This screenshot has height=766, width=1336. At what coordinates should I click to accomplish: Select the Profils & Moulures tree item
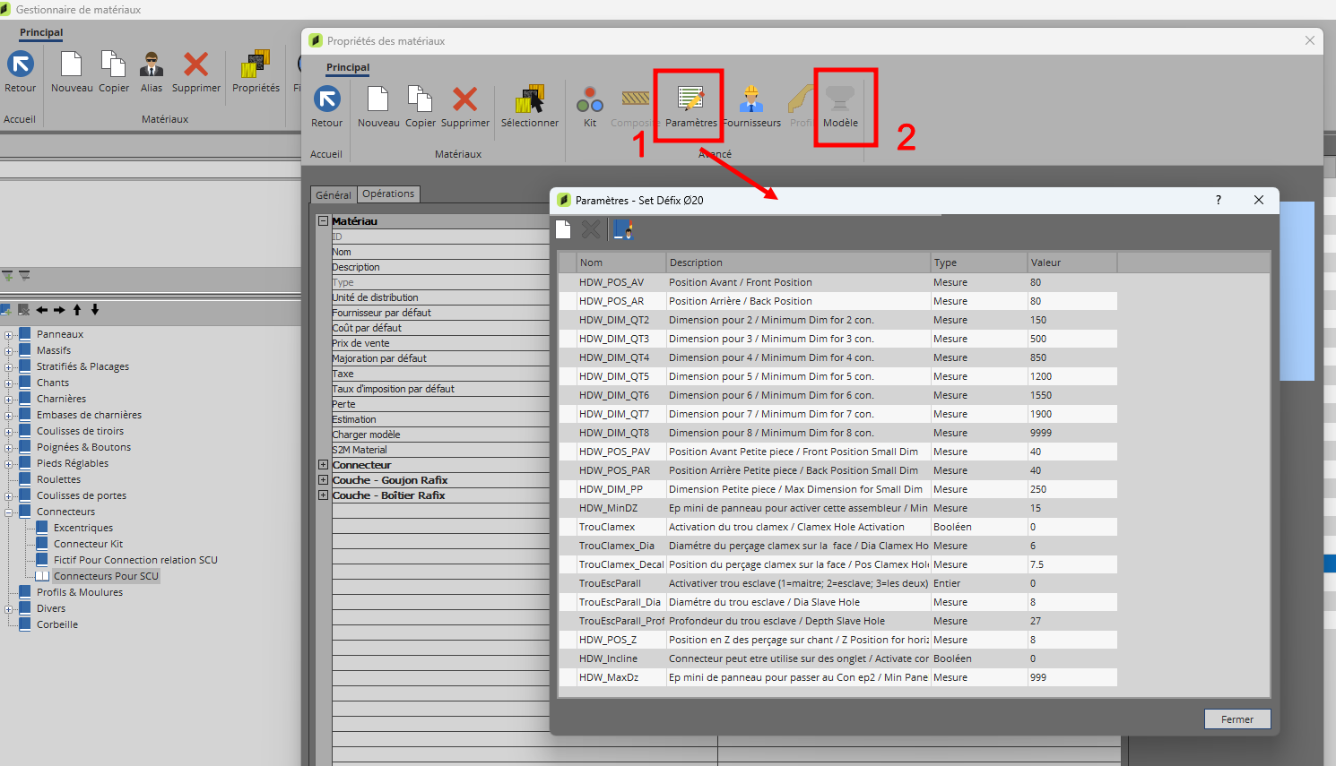coord(80,593)
